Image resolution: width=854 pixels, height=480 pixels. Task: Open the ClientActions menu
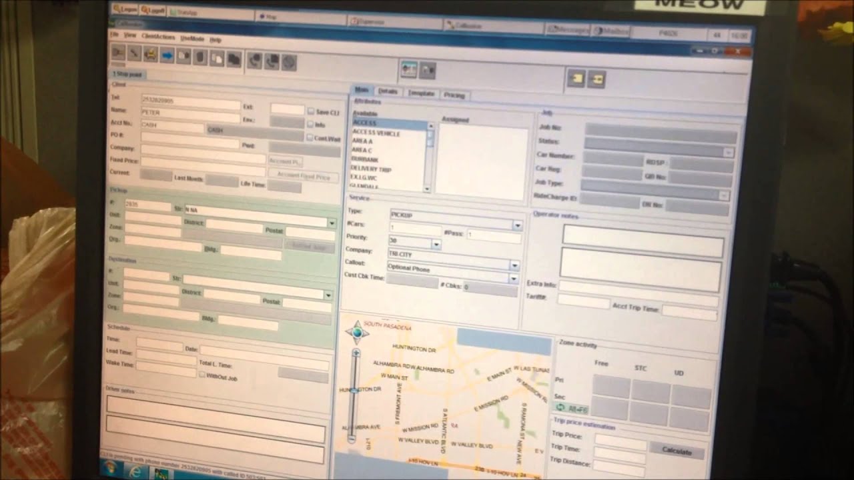pyautogui.click(x=158, y=37)
